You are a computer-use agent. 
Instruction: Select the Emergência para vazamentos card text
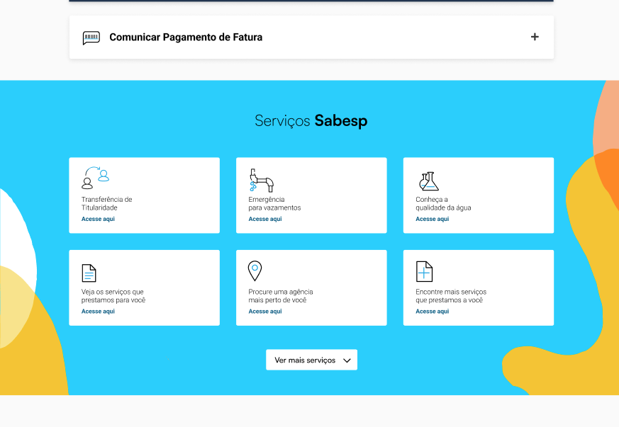coord(274,204)
